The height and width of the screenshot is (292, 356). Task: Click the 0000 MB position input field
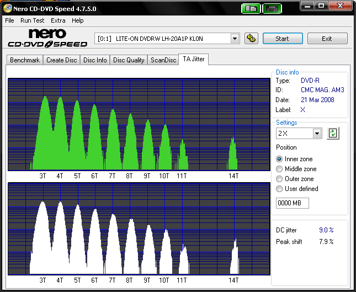pyautogui.click(x=293, y=203)
